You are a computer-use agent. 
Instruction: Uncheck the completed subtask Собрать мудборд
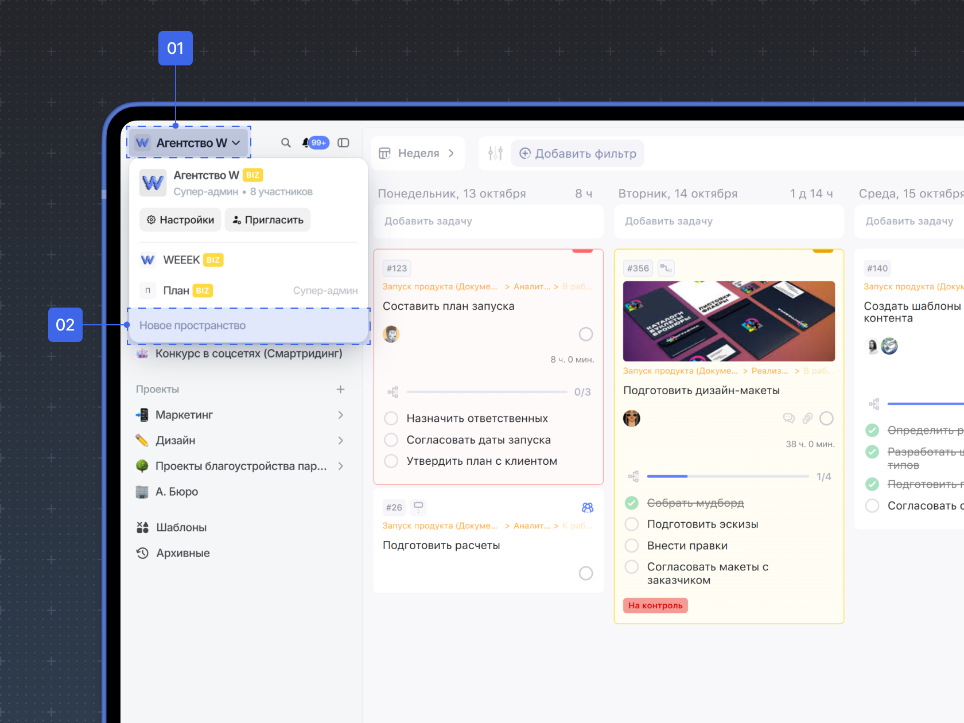pyautogui.click(x=632, y=503)
